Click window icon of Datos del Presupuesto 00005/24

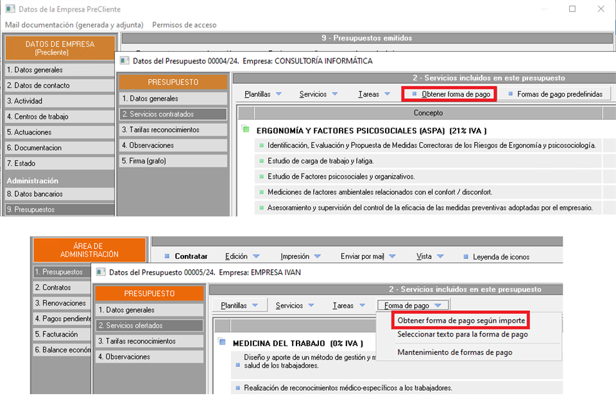tap(100, 272)
